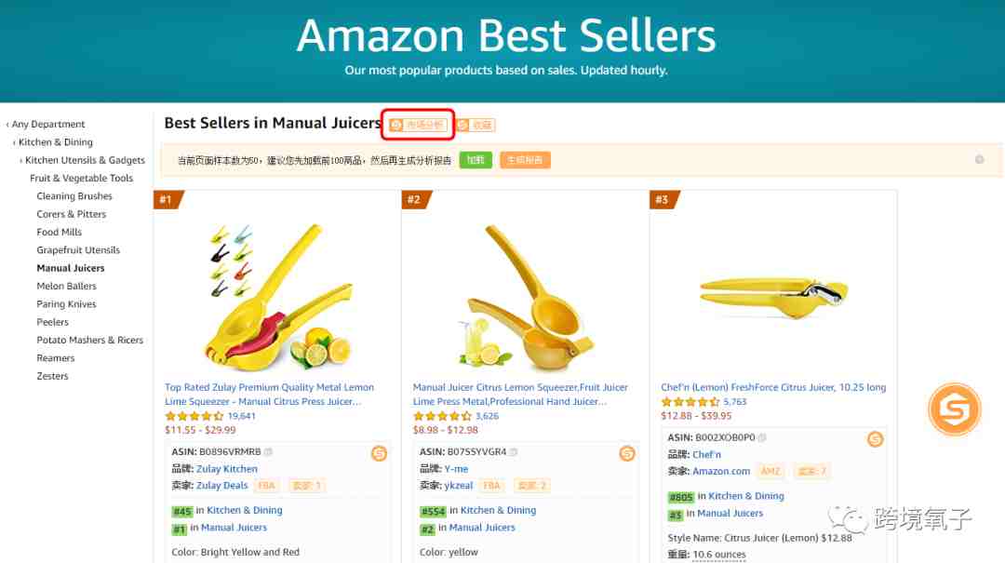1005x563 pixels.
Task: Copy ASIN B002XOB0P0 using its small icon
Action: [x=762, y=438]
